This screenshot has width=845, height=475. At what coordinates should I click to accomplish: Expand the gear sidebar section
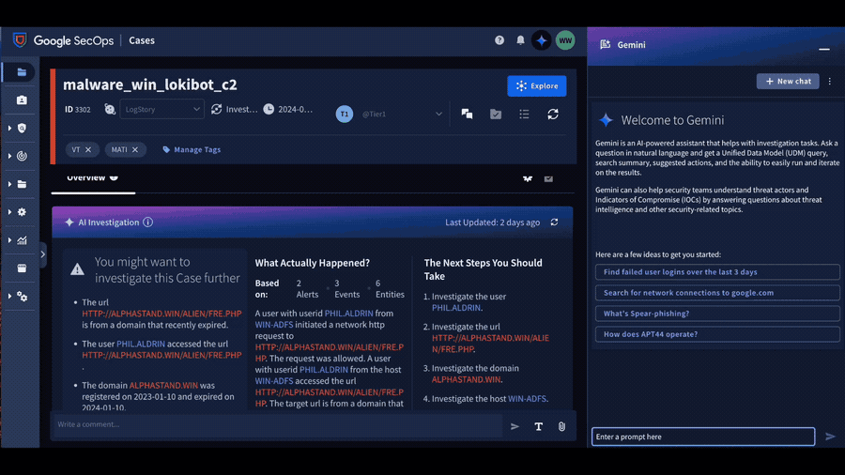click(9, 212)
